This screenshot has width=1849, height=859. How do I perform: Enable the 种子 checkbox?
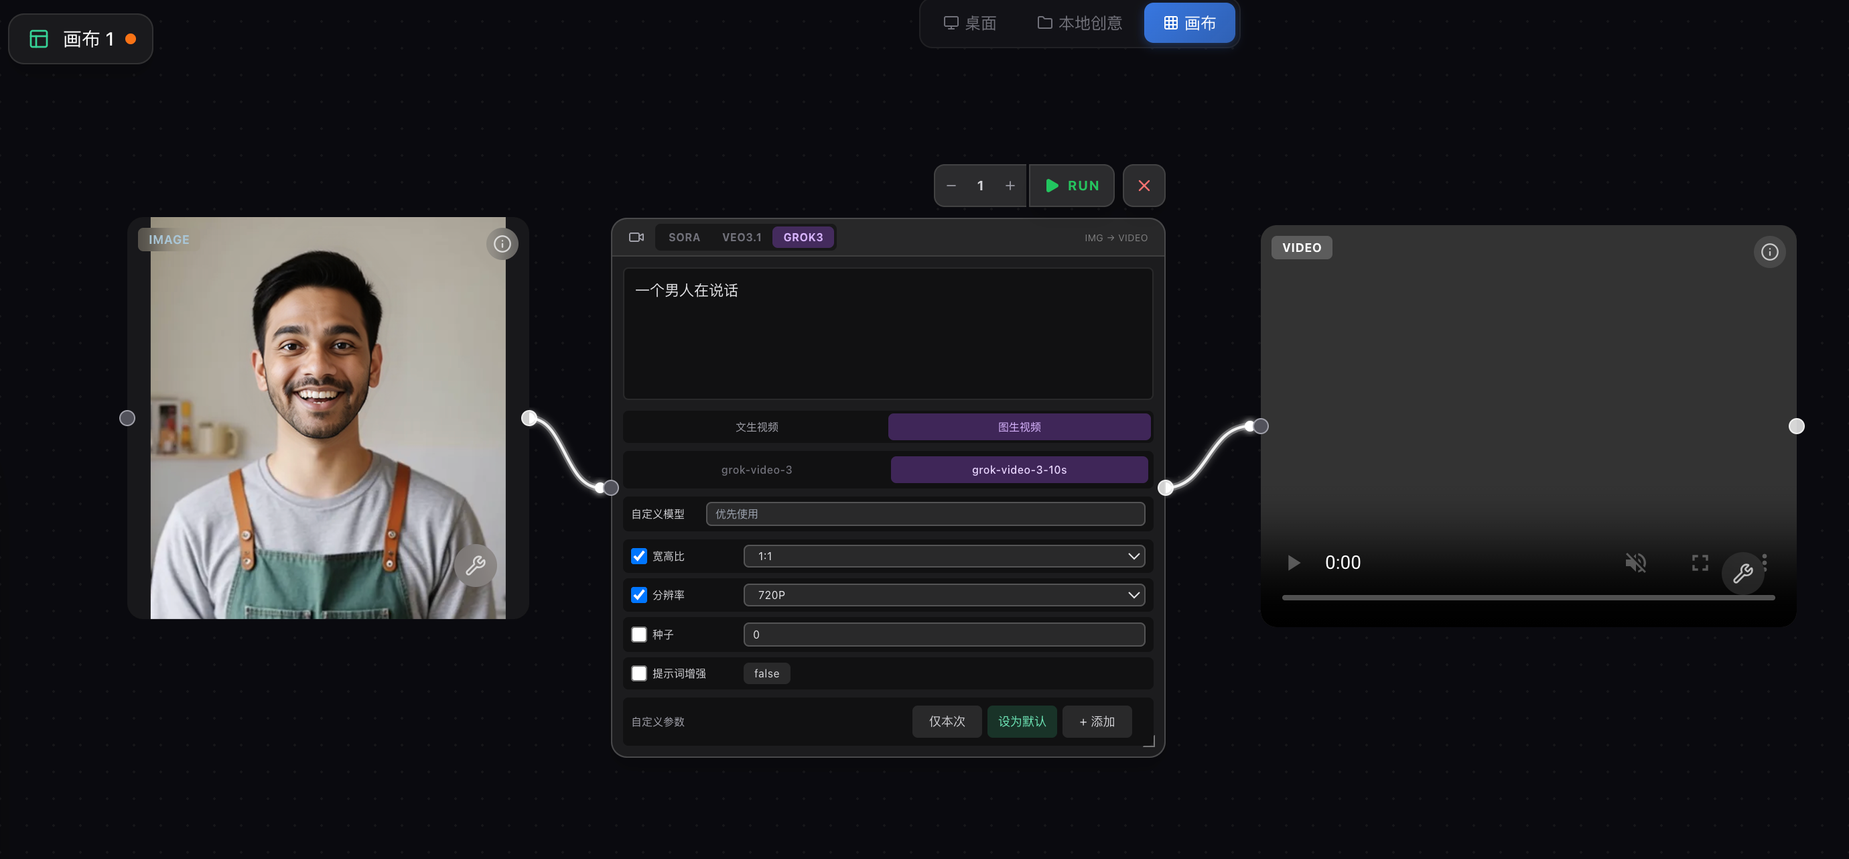(639, 635)
